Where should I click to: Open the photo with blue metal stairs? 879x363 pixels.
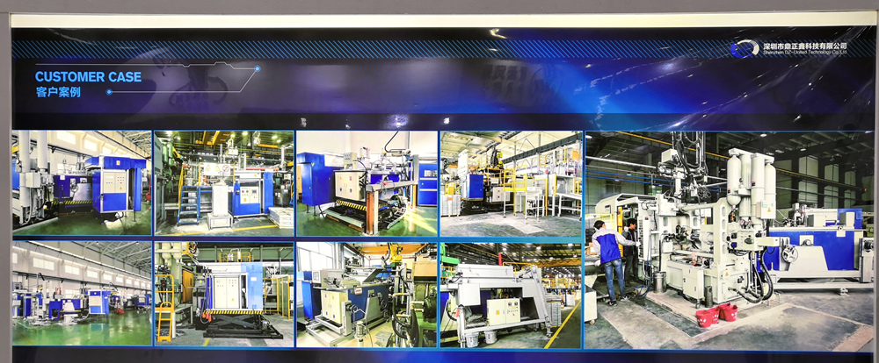click(223, 183)
